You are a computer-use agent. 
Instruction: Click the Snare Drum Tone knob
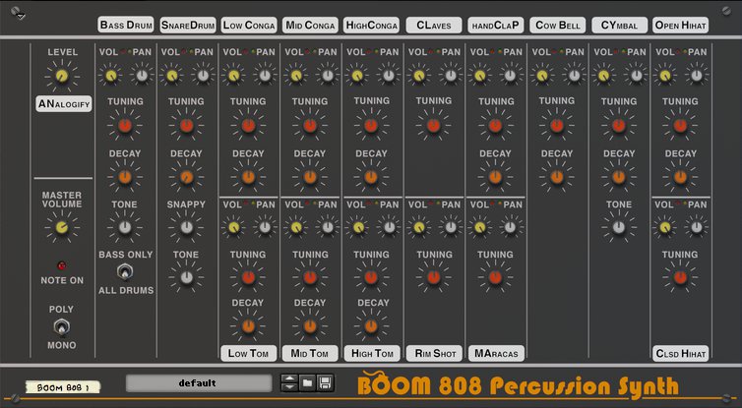[x=186, y=277]
